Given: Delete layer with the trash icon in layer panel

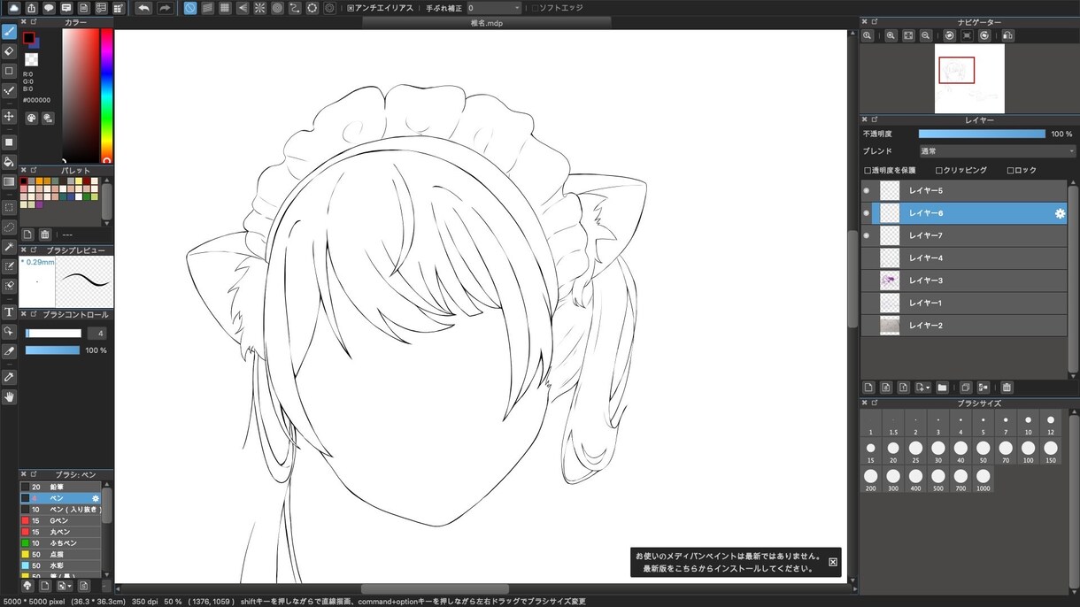Looking at the screenshot, I should (x=1007, y=388).
